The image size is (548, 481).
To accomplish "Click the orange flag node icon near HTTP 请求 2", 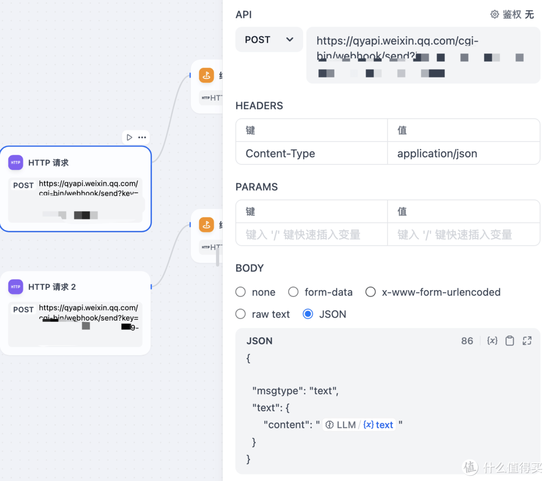I will pos(207,224).
